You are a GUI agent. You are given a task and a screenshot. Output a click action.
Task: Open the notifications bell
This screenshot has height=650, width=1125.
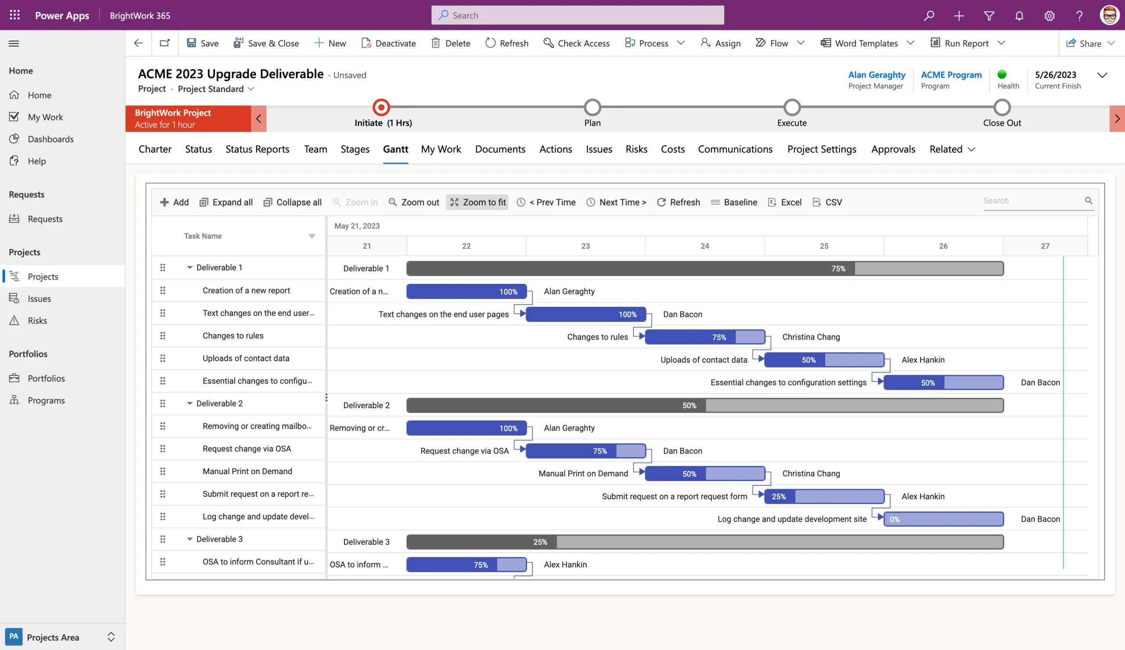pos(1019,15)
